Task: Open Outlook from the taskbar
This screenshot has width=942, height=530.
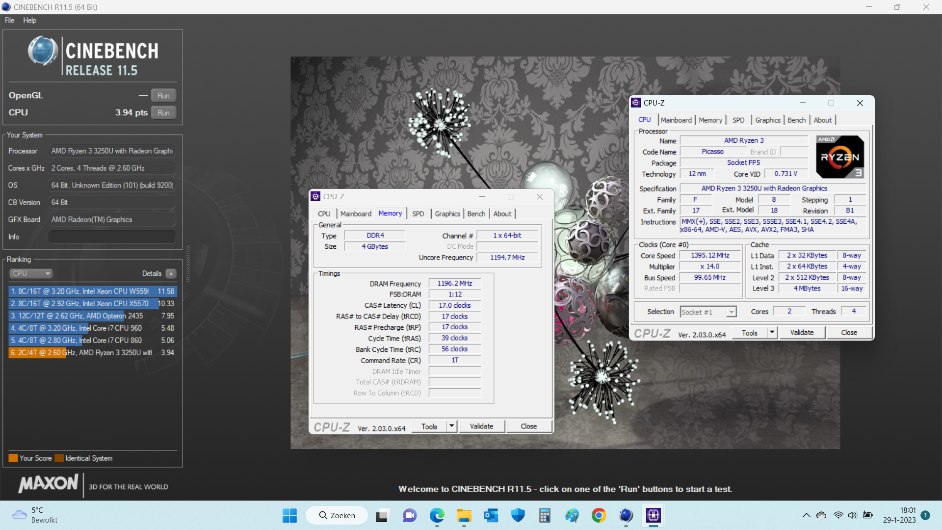Action: click(x=491, y=516)
